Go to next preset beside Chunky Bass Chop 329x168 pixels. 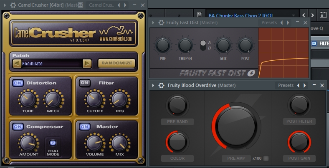pyautogui.click(x=313, y=15)
